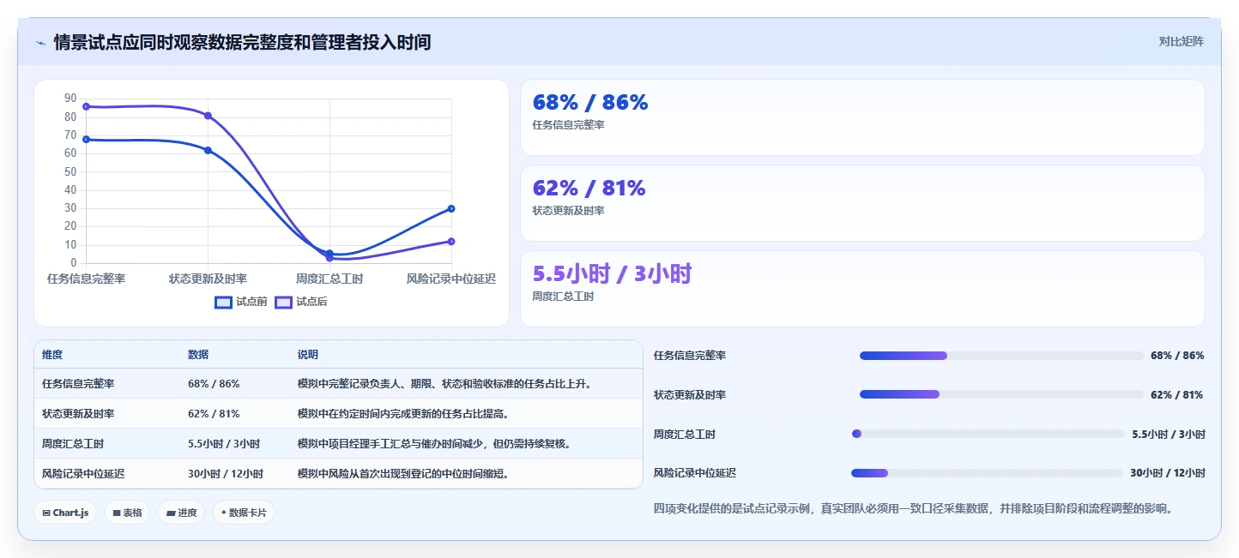Select 风险记录中位延迟 cell in the table
Screen dimensions: 1239x558
click(x=83, y=474)
